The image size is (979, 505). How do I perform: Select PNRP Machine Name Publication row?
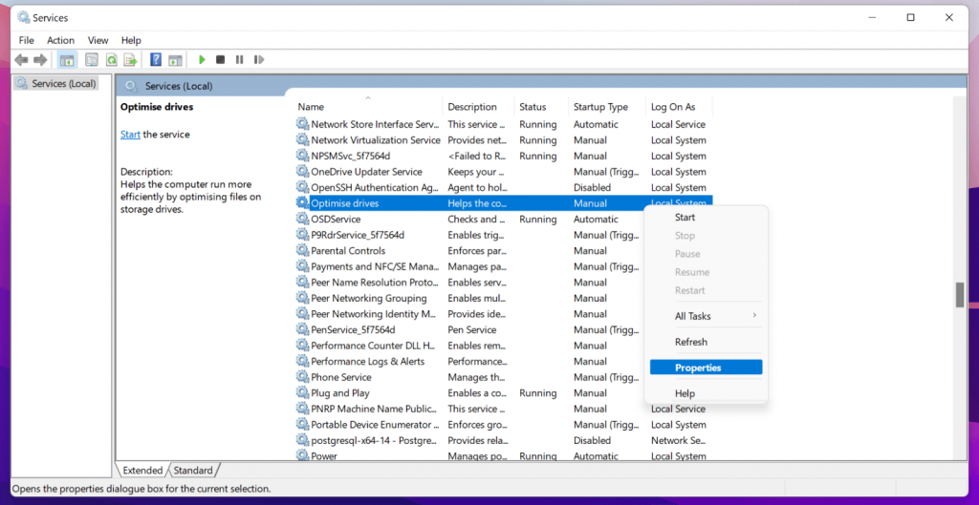503,409
